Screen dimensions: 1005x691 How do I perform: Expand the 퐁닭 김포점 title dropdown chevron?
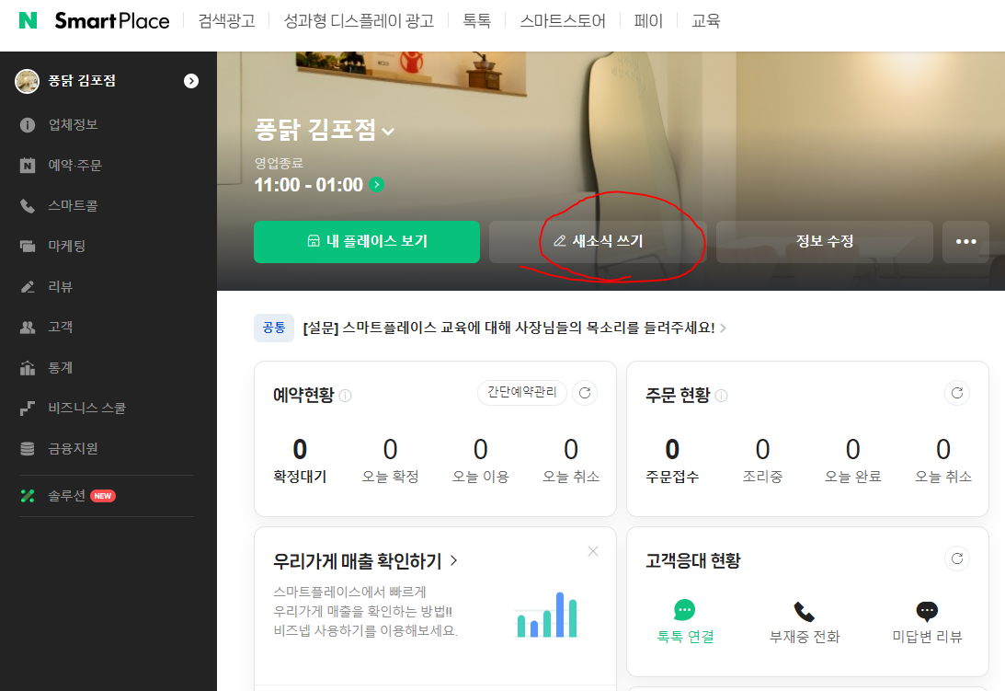(388, 132)
